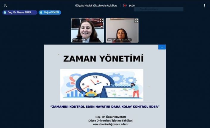
Task: Click Gölyaka Meslek Yüksekokulu Açık Ders title
Action: (x=98, y=6)
